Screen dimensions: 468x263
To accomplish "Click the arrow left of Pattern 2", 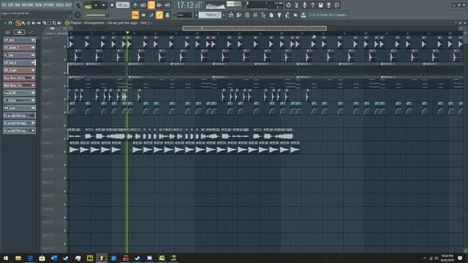I will coord(196,15).
